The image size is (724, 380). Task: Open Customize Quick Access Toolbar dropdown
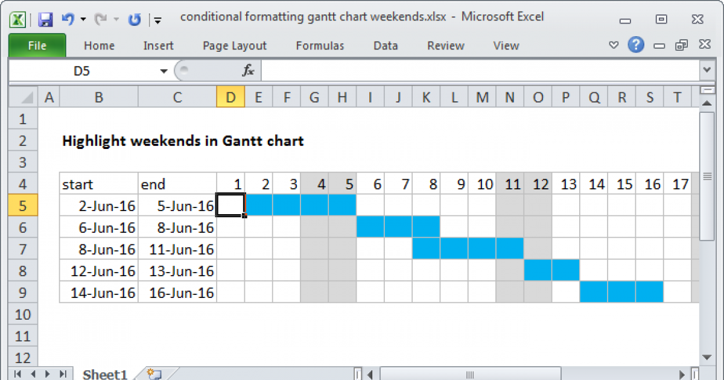pos(157,21)
